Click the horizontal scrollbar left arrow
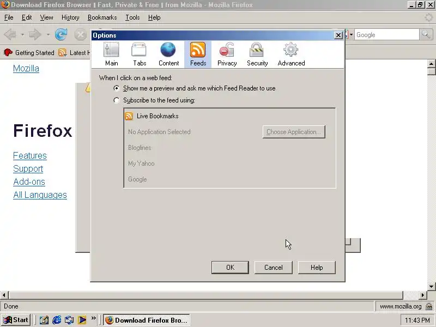Screen dimensions: 436x327 click(4, 295)
